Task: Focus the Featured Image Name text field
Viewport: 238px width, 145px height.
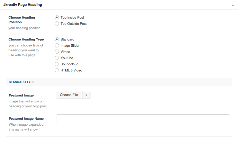Action: click(x=143, y=118)
